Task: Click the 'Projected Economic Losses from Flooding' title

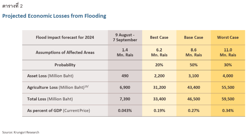Action: click(x=54, y=16)
